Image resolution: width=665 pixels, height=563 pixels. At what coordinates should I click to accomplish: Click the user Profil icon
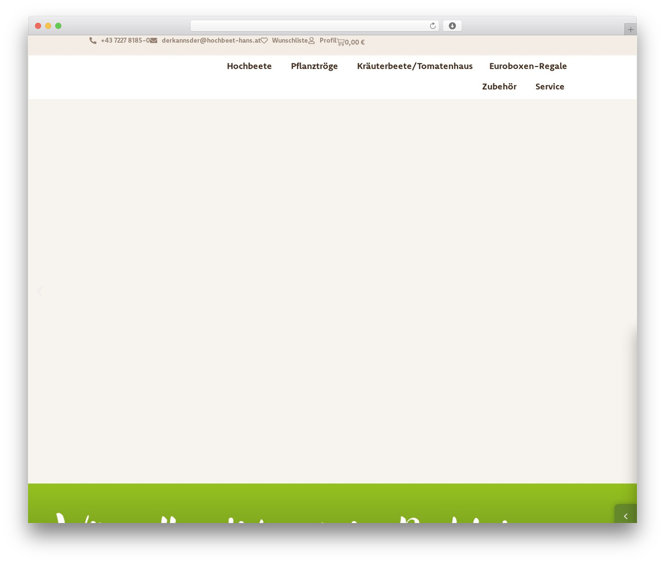click(312, 41)
